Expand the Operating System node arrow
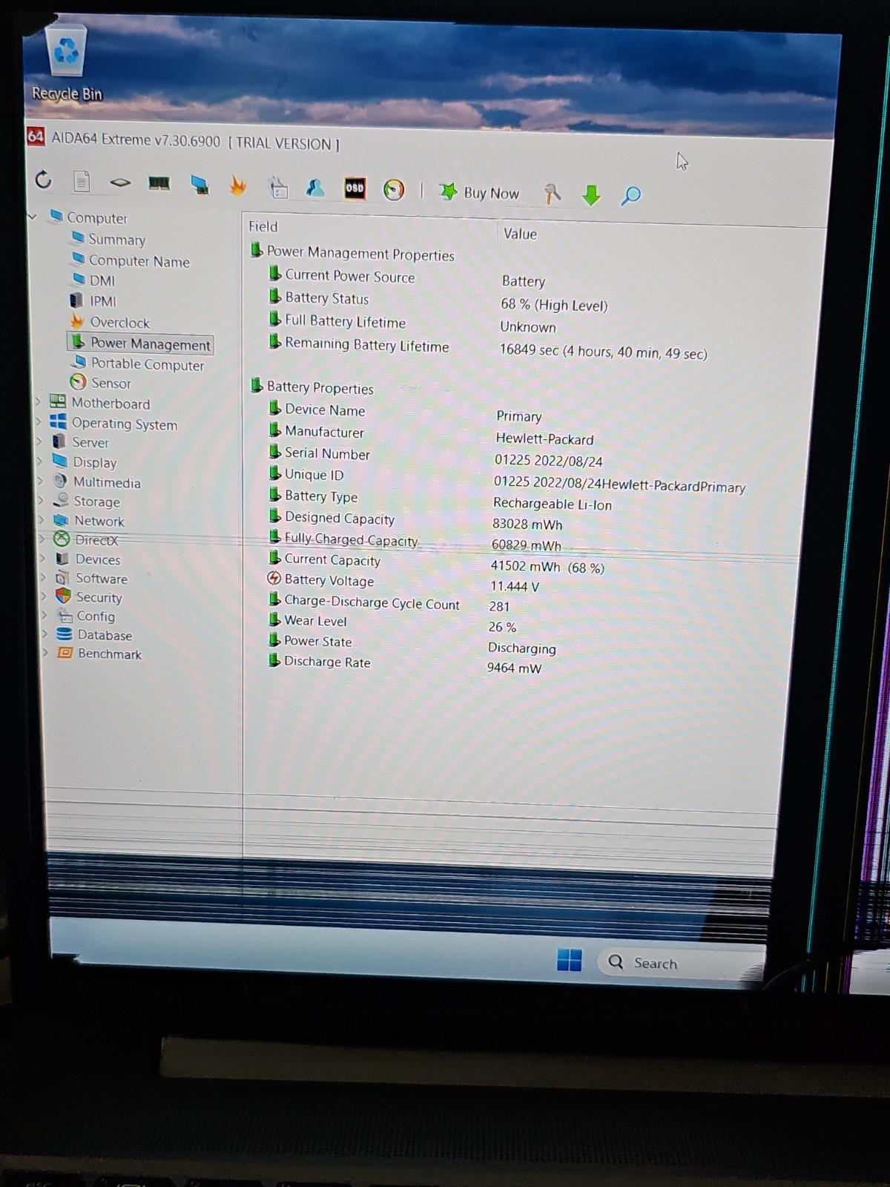Image resolution: width=890 pixels, height=1187 pixels. click(x=39, y=421)
